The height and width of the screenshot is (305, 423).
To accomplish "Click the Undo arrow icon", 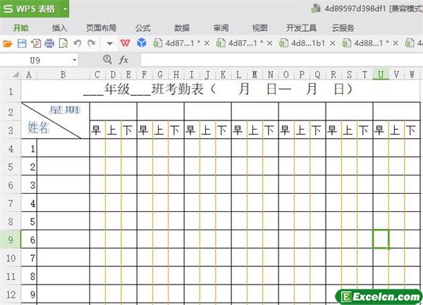I will coord(77,44).
